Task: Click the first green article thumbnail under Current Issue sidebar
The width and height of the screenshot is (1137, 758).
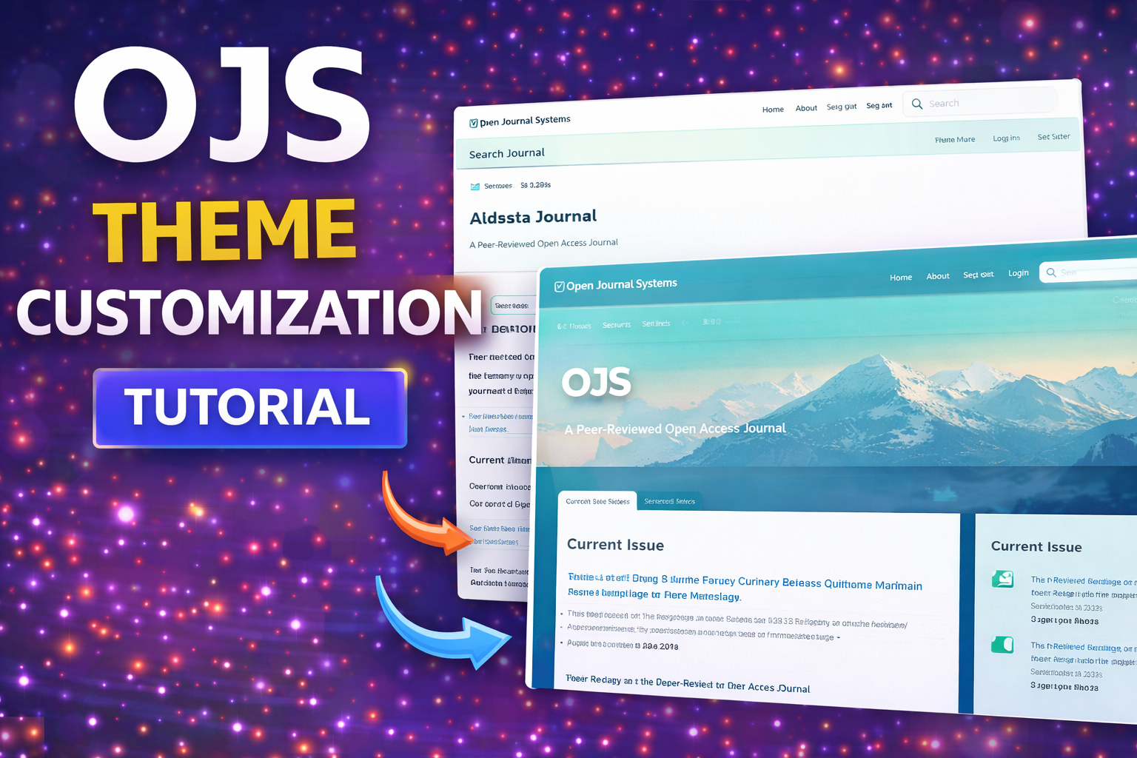Action: [x=1003, y=580]
